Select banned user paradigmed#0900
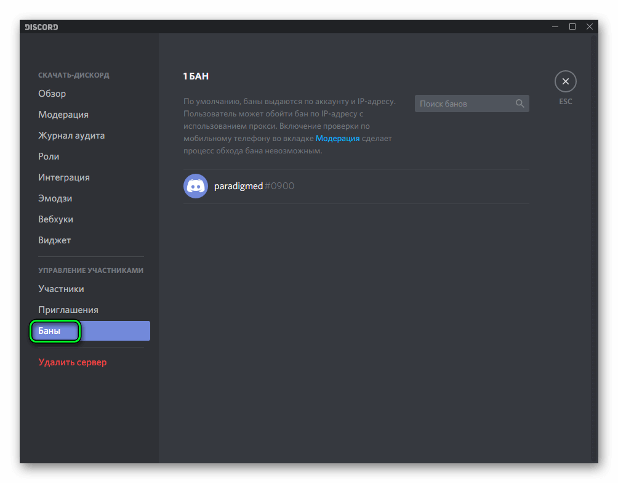 pos(356,186)
